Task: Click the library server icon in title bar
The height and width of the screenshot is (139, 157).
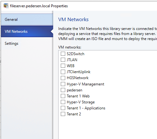Action: click(6, 6)
